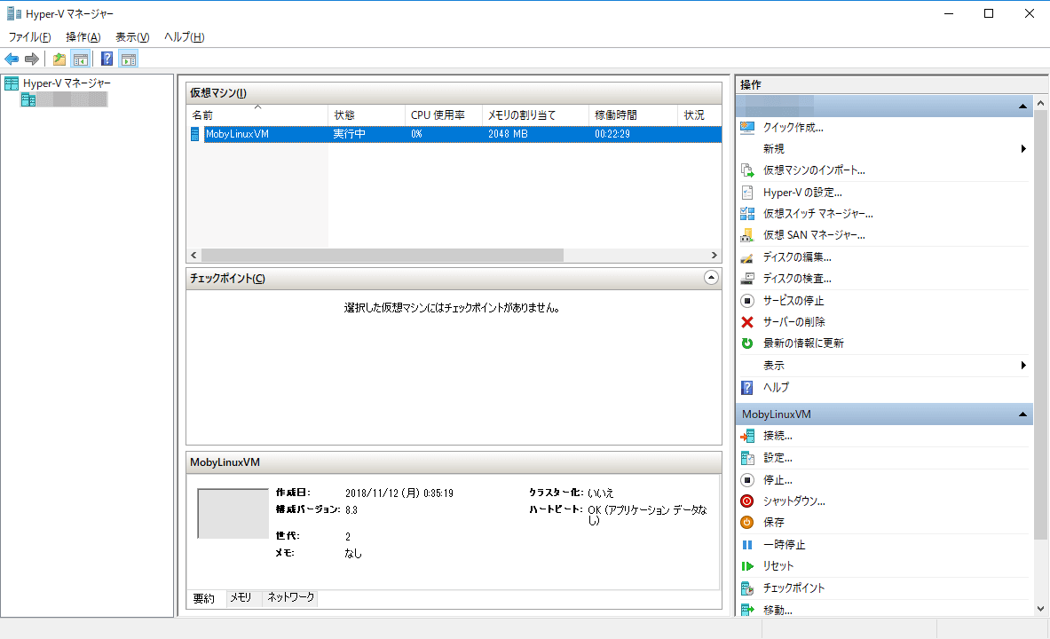
Task: Click ディスクの編集 icon
Action: click(x=747, y=257)
